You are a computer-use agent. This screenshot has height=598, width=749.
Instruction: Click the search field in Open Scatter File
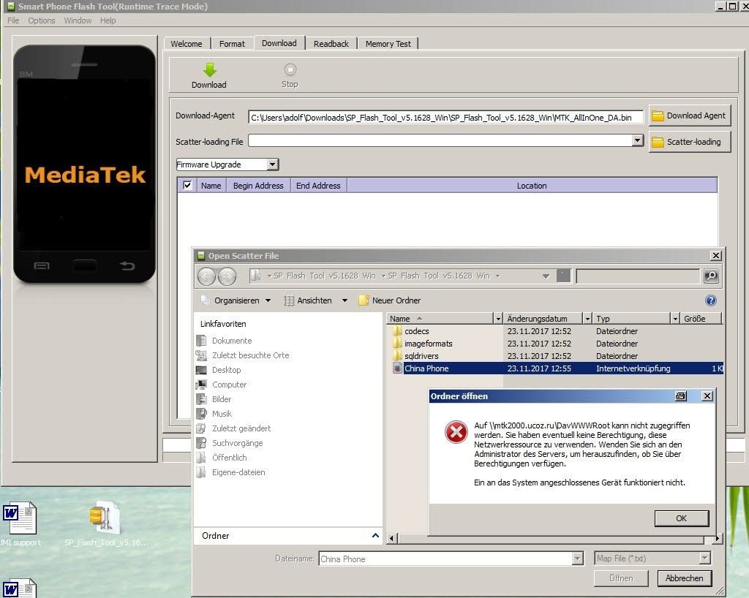(638, 276)
